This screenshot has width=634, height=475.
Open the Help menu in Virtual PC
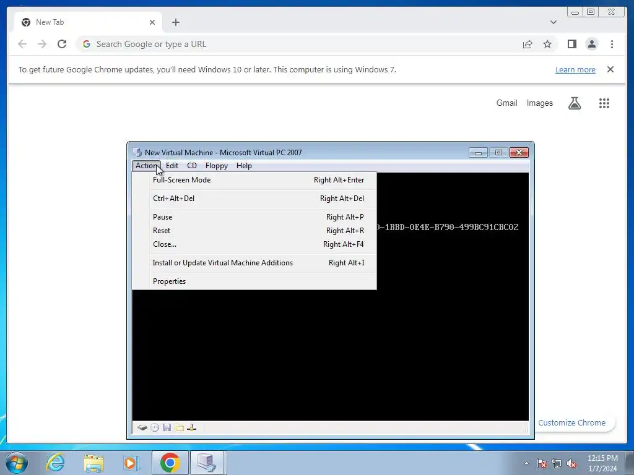[x=244, y=166]
